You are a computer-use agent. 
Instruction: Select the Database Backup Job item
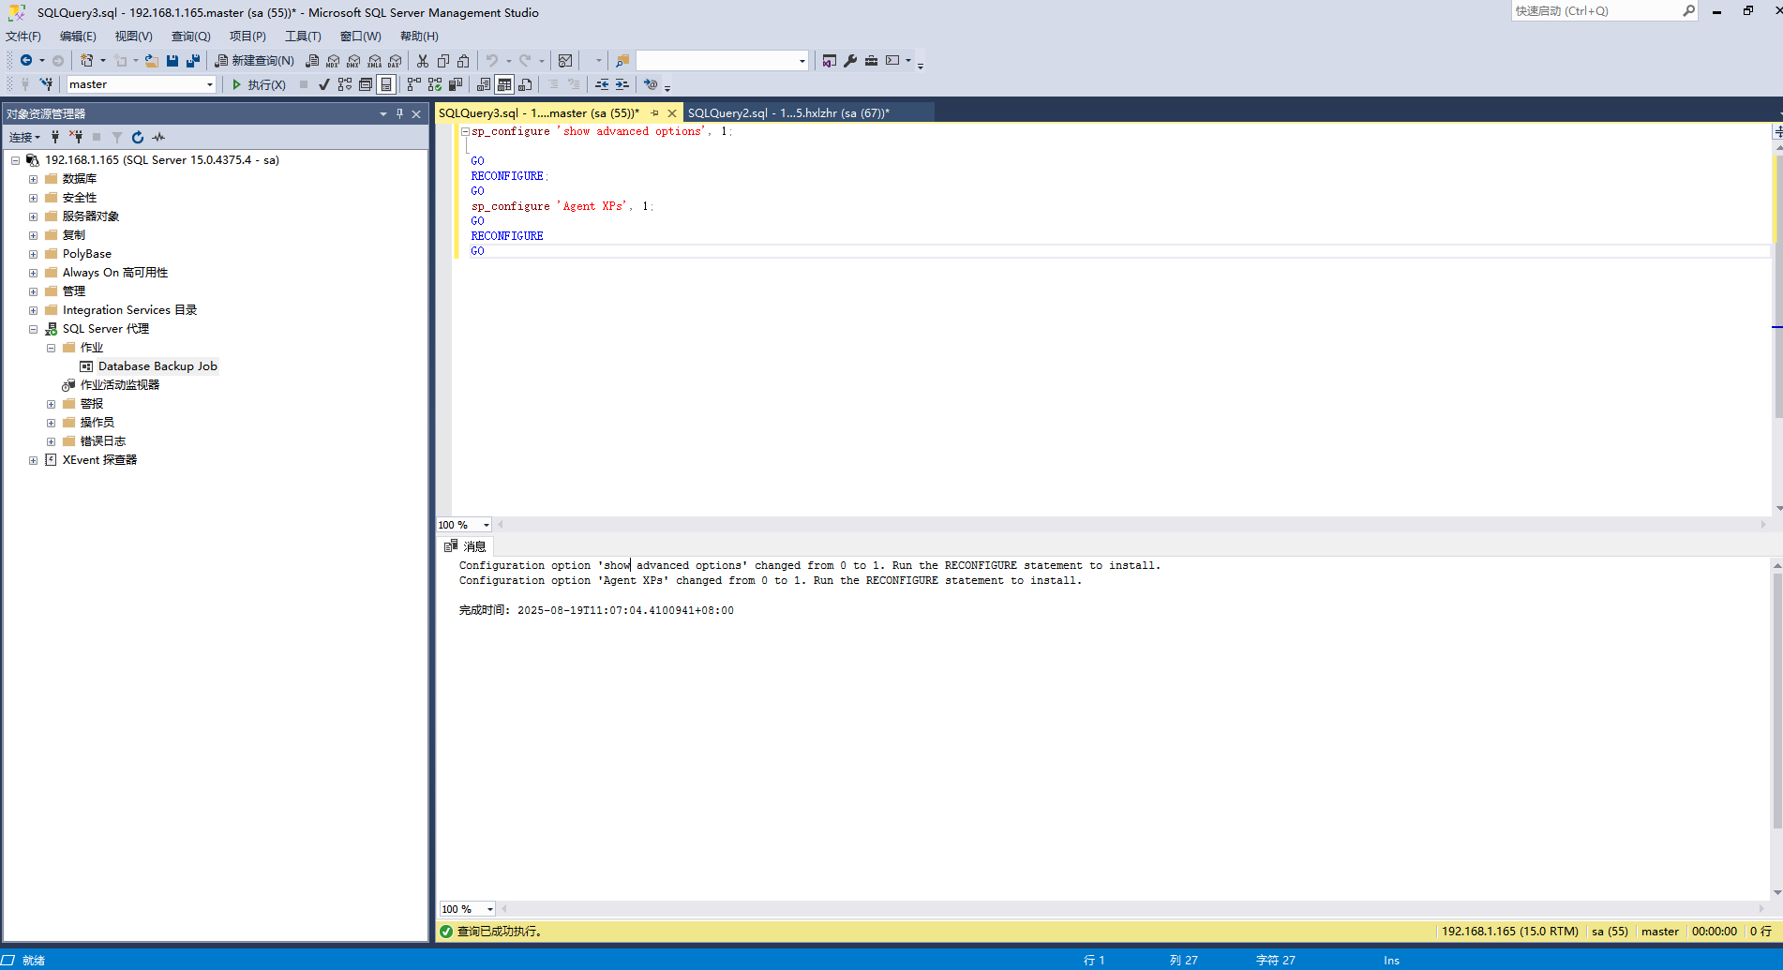coord(157,366)
